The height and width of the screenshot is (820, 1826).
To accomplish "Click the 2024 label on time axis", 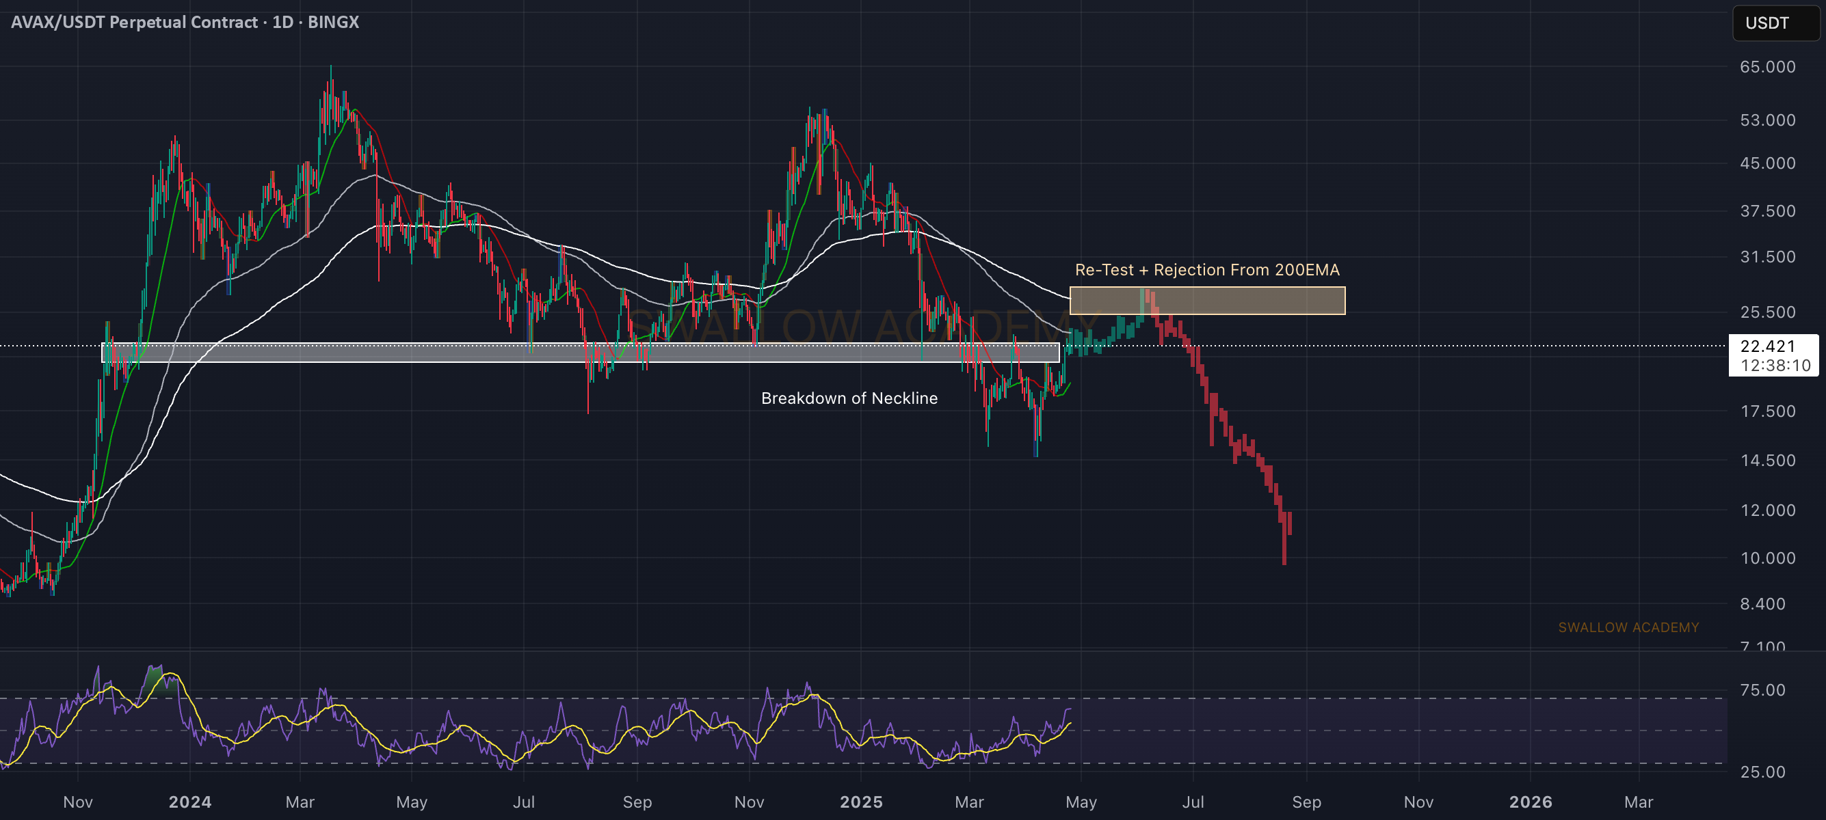I will tap(190, 802).
